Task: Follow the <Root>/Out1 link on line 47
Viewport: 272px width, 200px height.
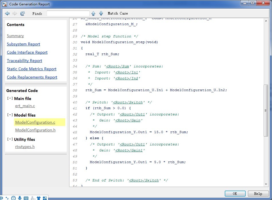Action: (x=132, y=144)
